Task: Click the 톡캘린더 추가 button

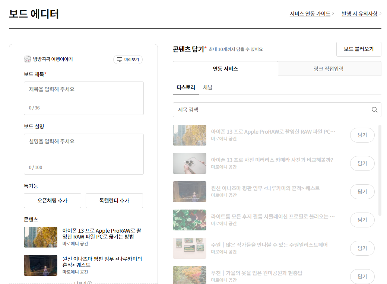Action: 114,200
